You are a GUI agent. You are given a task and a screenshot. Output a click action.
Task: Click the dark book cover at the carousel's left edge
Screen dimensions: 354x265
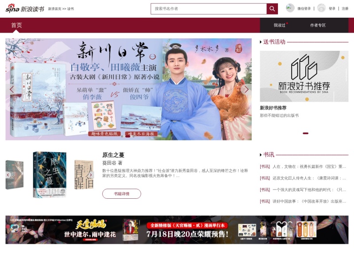click(15, 174)
